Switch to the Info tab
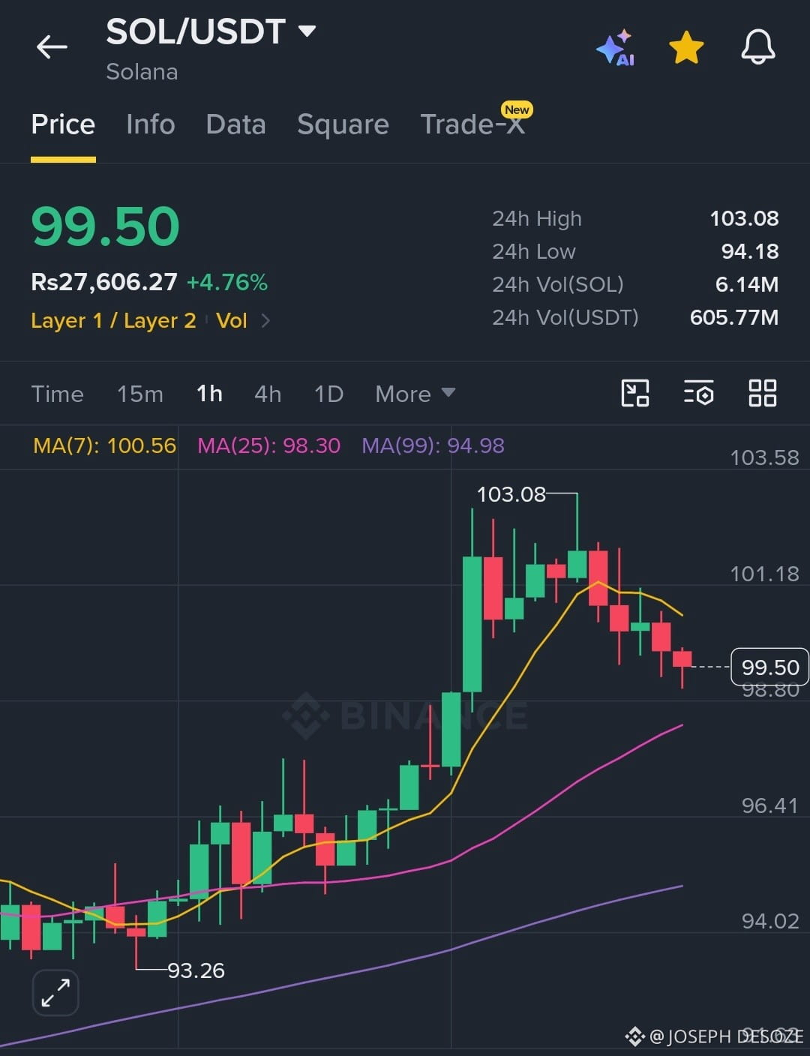 coord(151,124)
